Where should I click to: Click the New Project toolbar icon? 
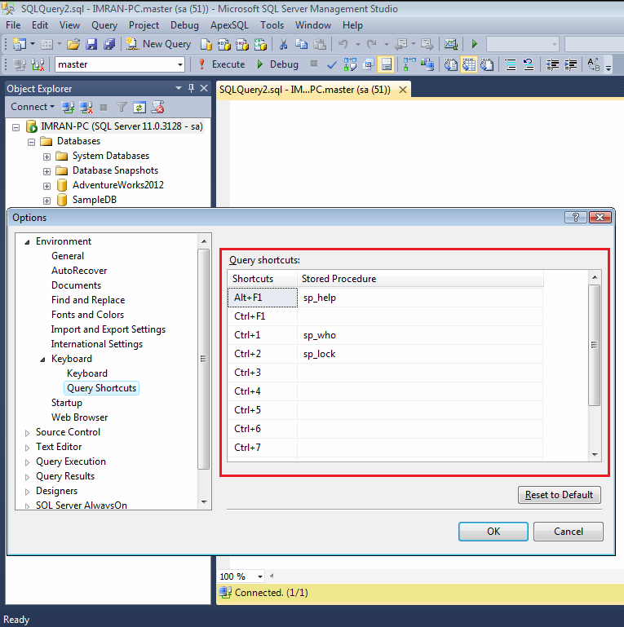pyautogui.click(x=20, y=44)
